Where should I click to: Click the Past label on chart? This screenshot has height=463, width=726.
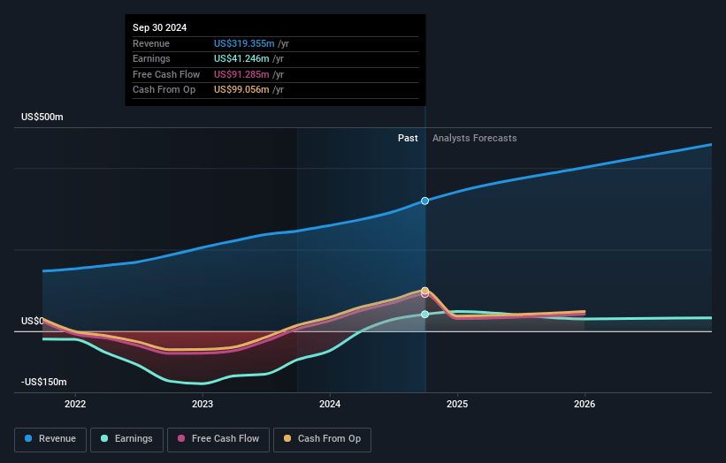pos(408,138)
